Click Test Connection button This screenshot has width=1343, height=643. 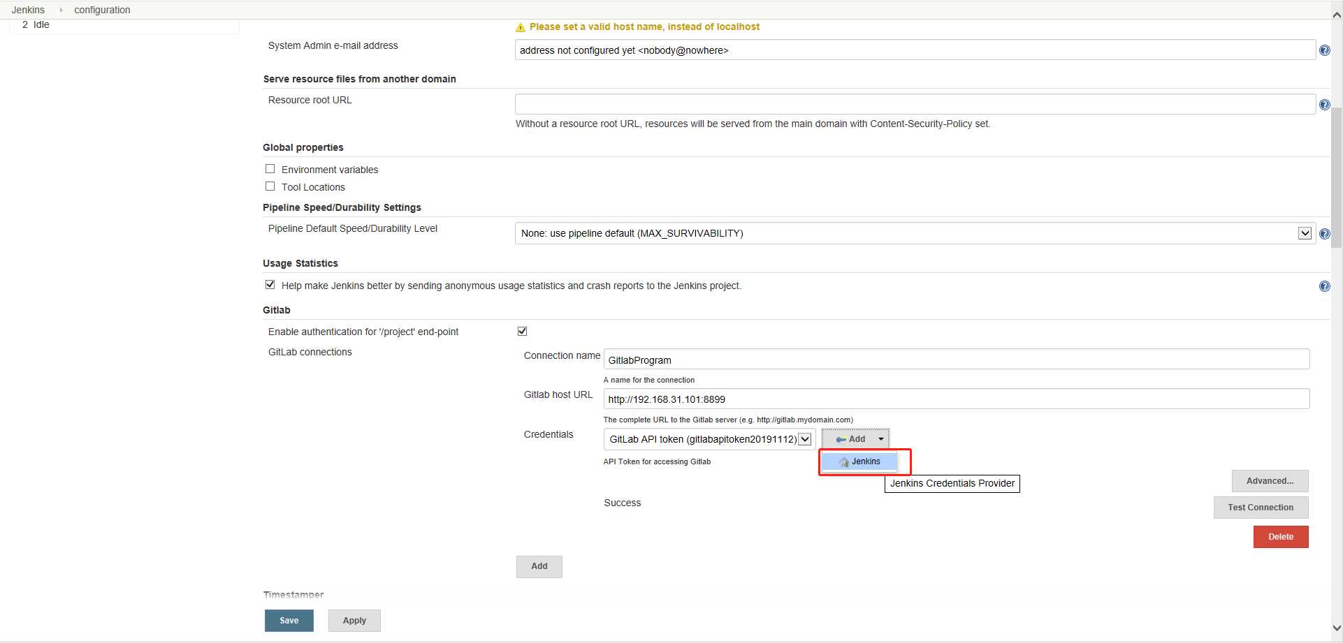[x=1261, y=508]
